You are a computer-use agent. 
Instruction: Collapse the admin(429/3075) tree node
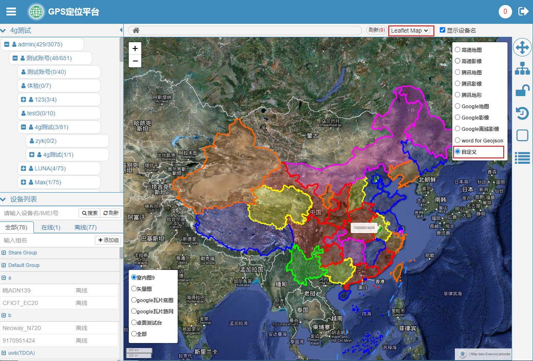click(x=7, y=44)
